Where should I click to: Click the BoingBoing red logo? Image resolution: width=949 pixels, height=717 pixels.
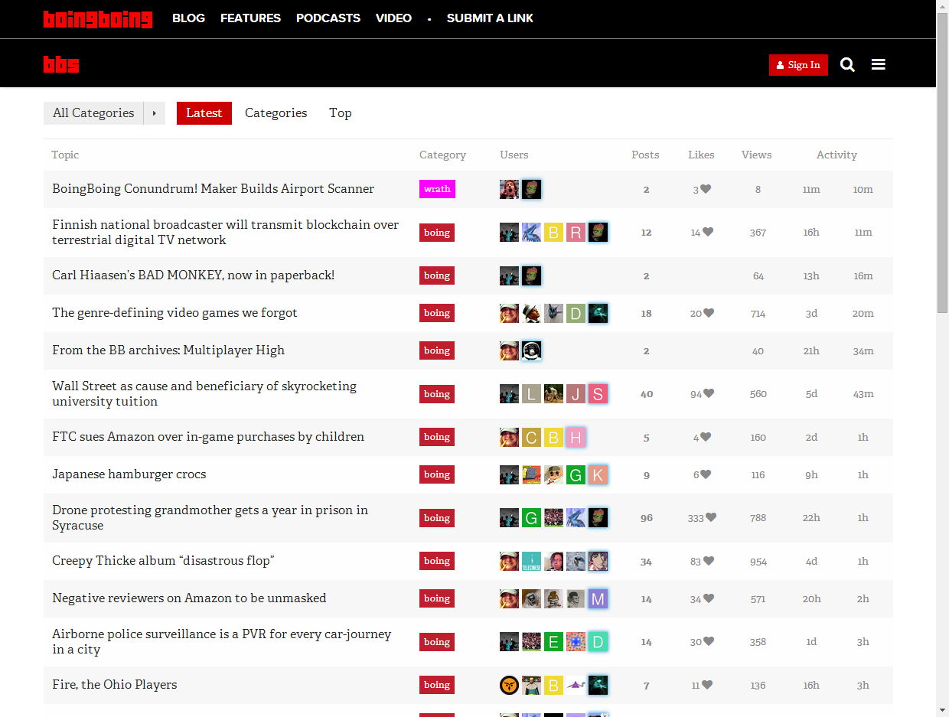[x=98, y=18]
